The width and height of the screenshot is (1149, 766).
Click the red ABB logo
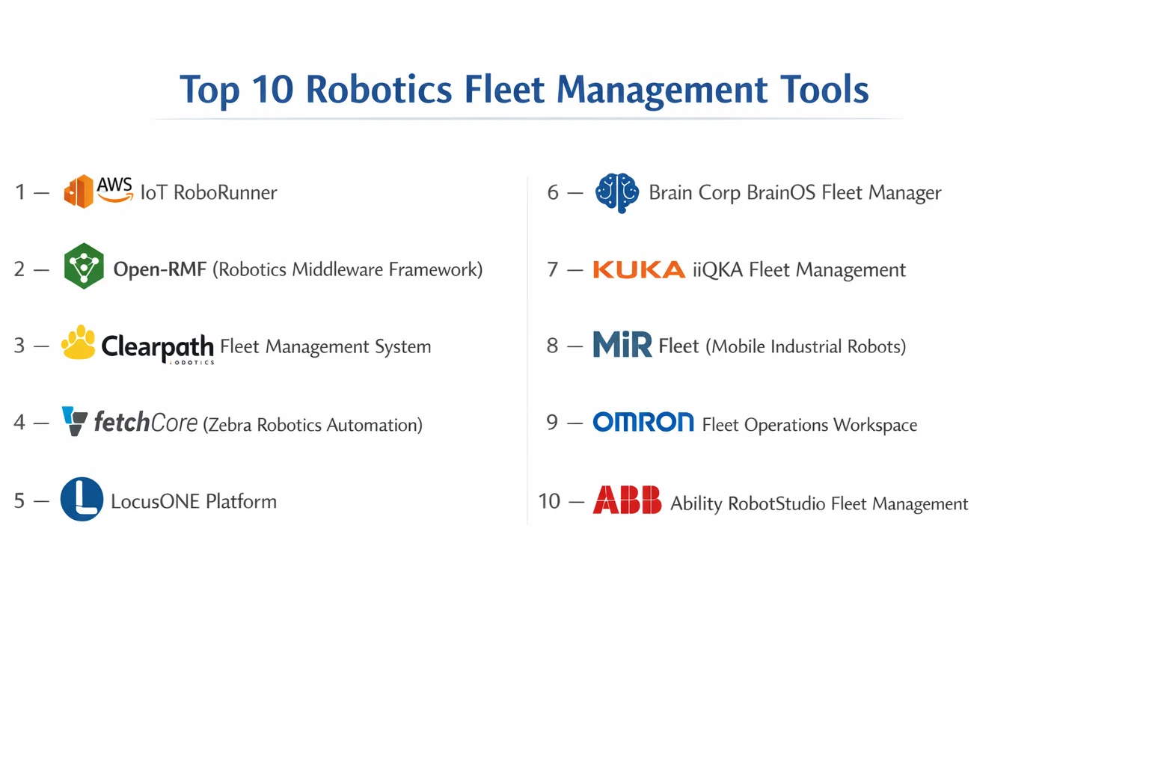coord(627,500)
